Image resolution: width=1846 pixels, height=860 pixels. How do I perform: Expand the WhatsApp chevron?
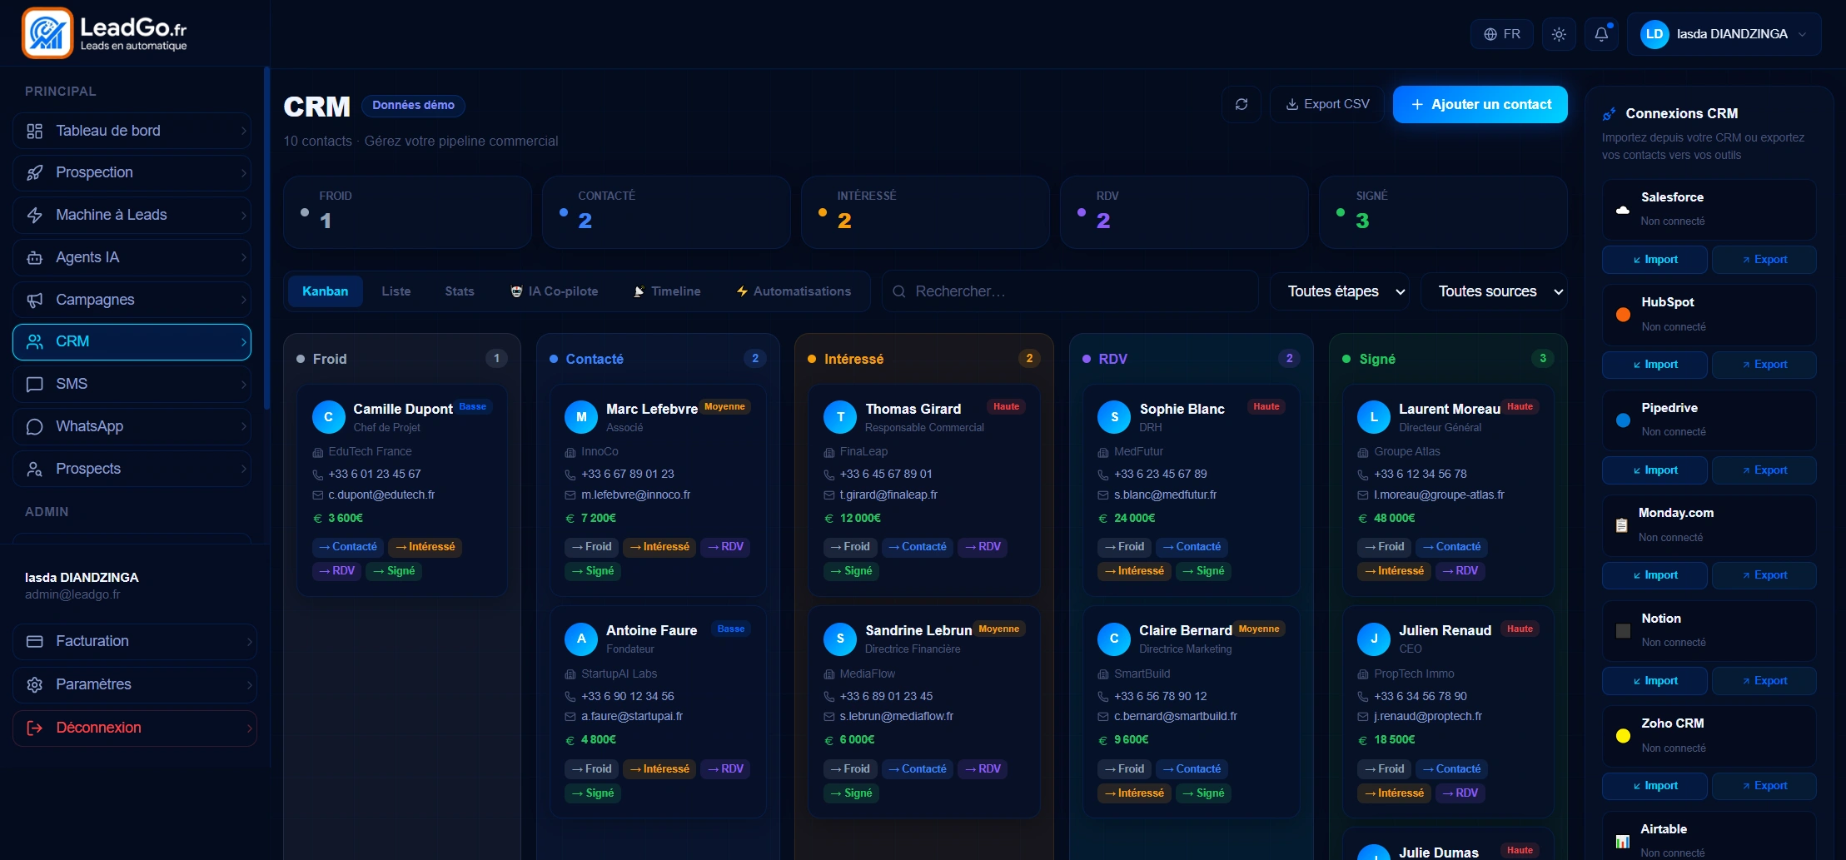tap(243, 426)
